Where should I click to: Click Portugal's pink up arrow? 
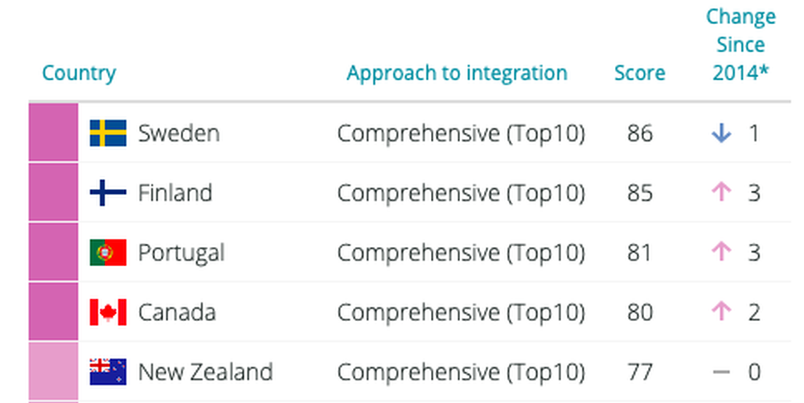pyautogui.click(x=721, y=253)
